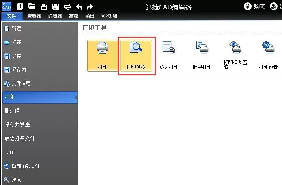Create a new file from the title bar icon
282x185 pixels.
point(20,7)
